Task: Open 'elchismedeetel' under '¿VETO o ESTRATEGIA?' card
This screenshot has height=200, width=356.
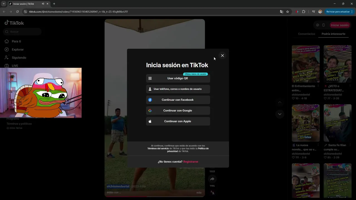Action: point(333,95)
